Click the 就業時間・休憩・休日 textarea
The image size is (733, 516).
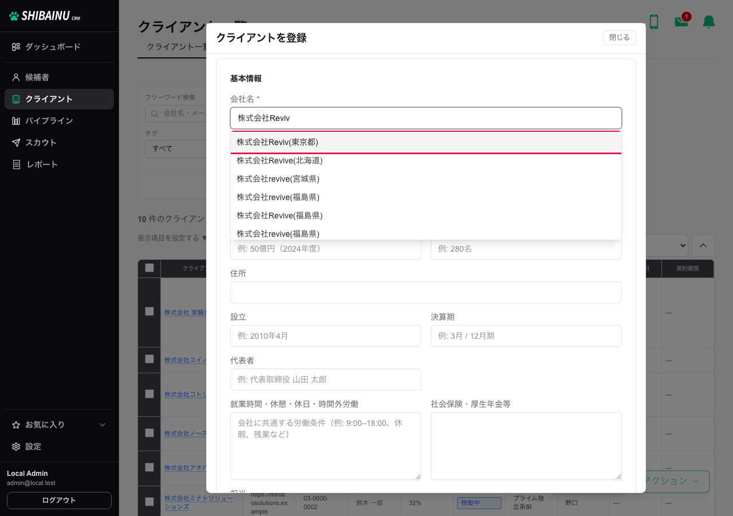[x=325, y=446]
